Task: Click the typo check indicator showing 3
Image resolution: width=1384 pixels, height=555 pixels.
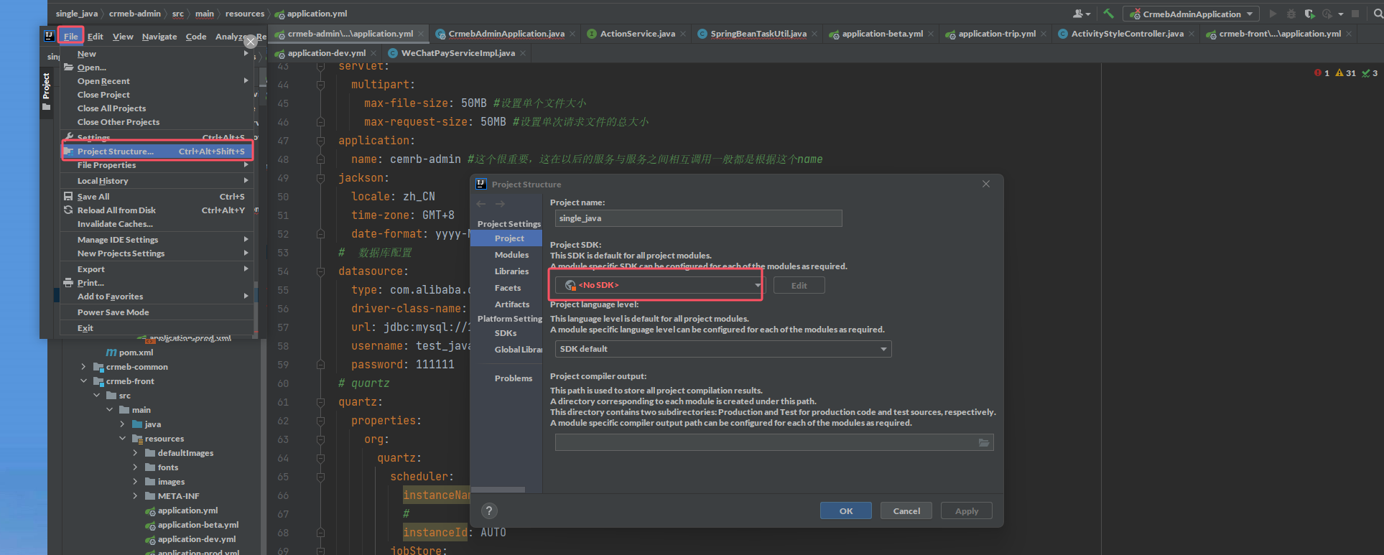Action: pos(1370,73)
